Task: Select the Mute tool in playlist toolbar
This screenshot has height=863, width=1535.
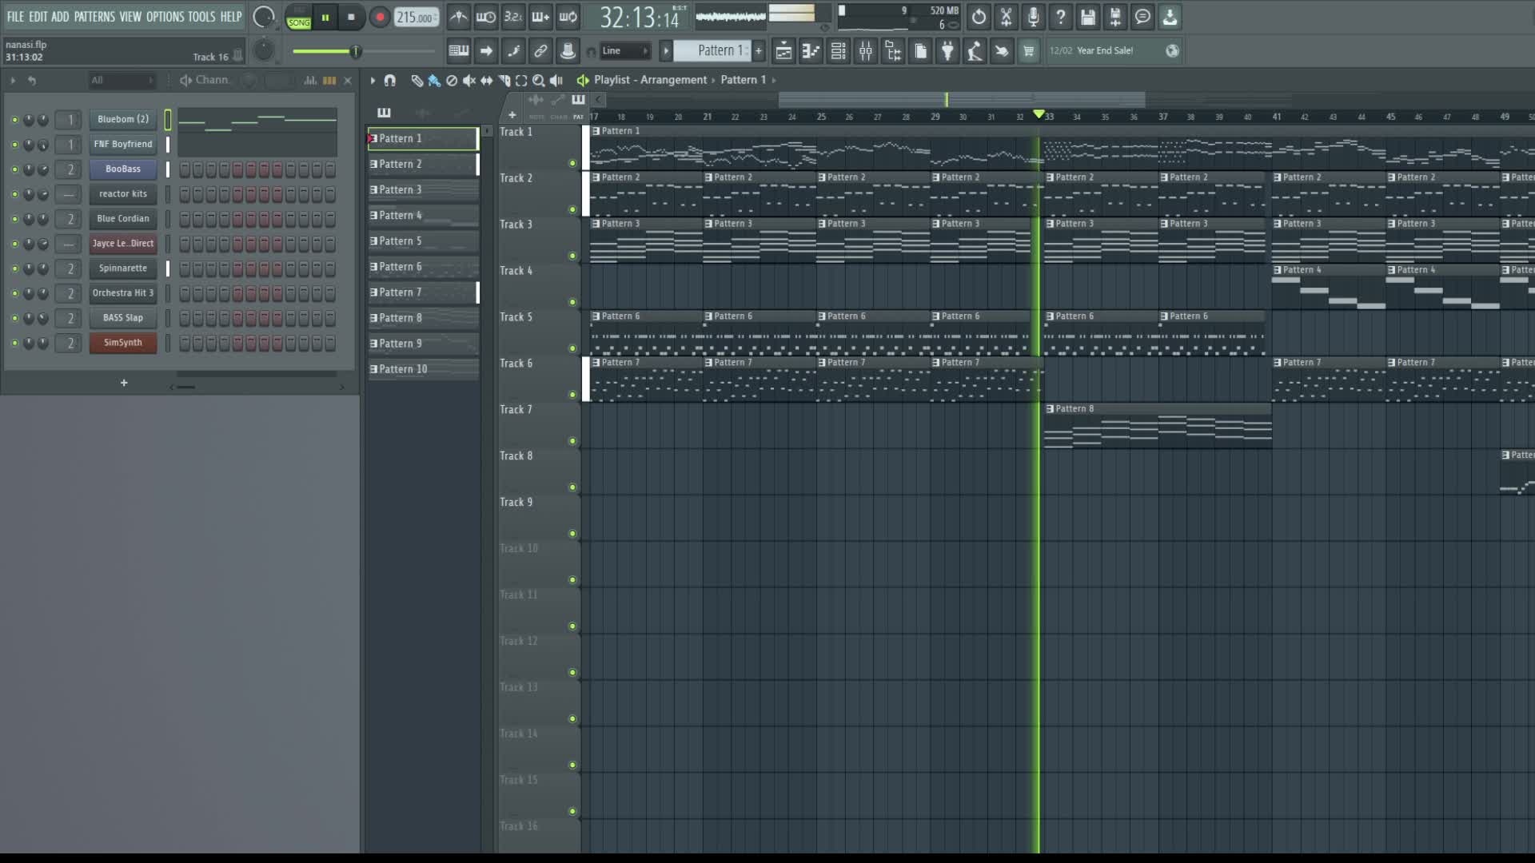Action: [469, 80]
